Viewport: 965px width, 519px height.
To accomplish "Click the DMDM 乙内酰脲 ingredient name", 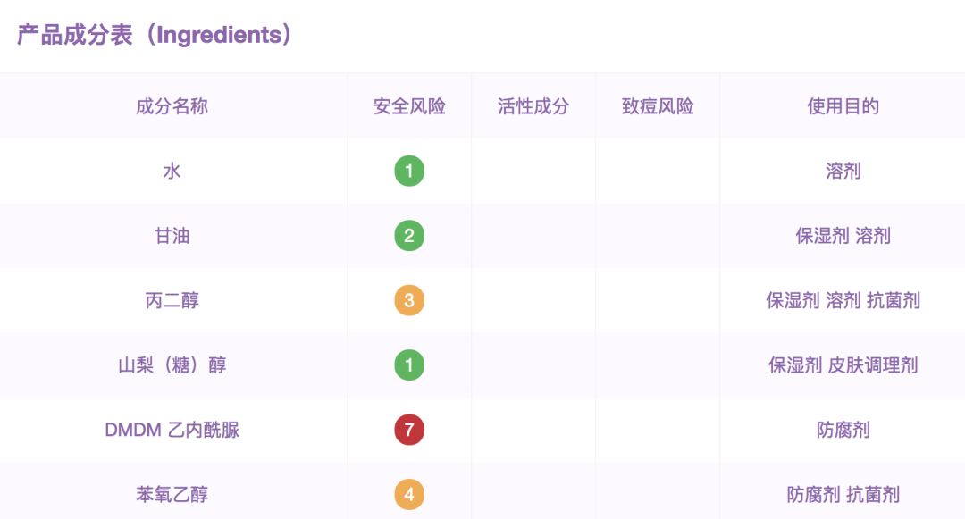I will pos(172,430).
